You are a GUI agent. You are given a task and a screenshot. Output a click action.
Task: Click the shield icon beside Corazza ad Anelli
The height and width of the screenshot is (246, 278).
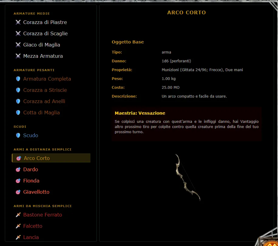(x=18, y=101)
